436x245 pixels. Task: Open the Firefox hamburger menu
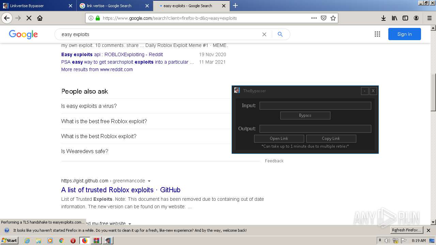pyautogui.click(x=429, y=18)
